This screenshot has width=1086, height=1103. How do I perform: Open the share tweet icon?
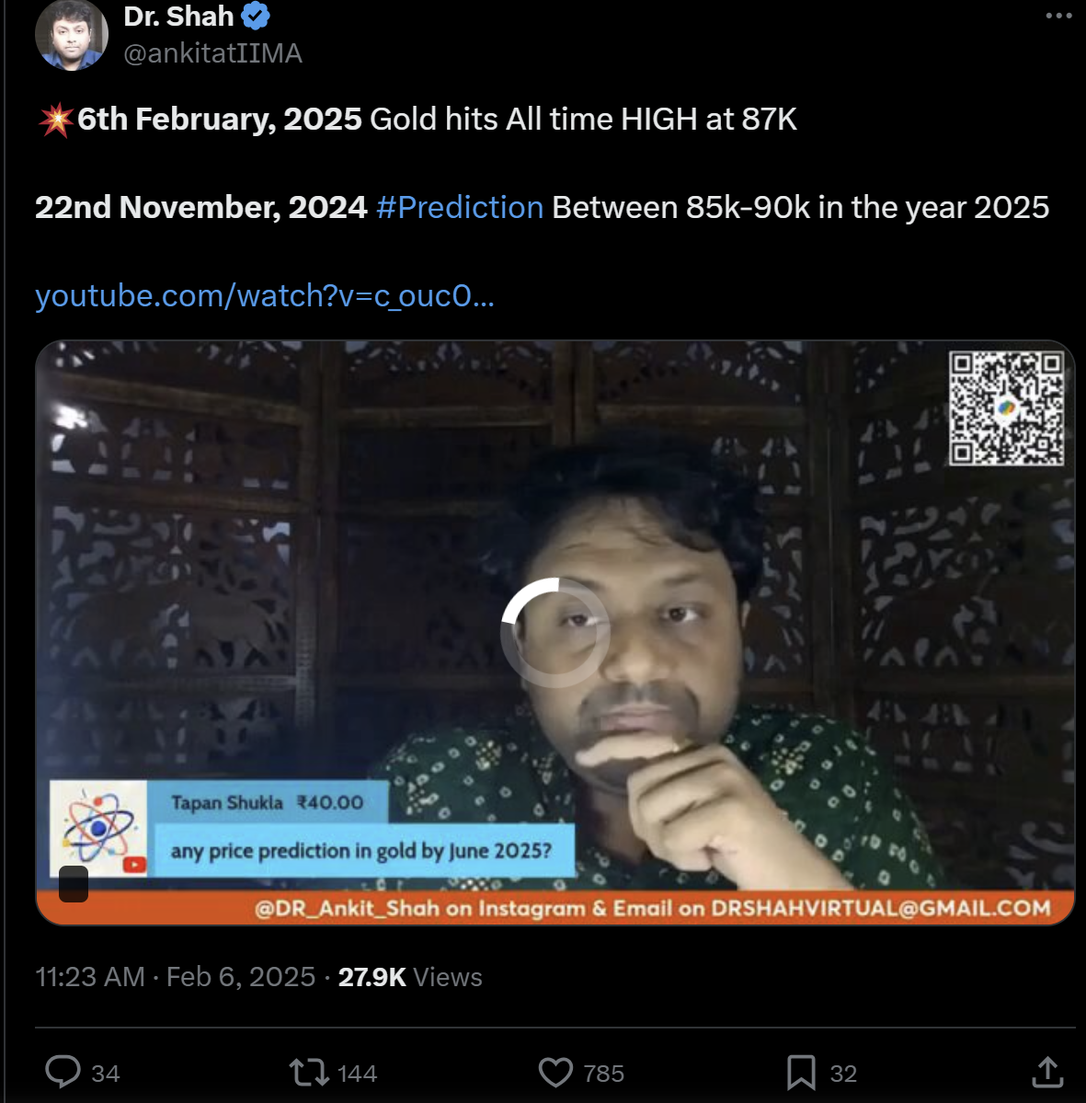tap(1047, 1072)
